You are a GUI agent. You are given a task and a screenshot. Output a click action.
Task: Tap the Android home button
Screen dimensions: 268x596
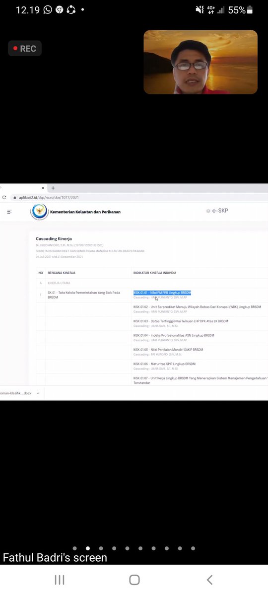pyautogui.click(x=134, y=580)
